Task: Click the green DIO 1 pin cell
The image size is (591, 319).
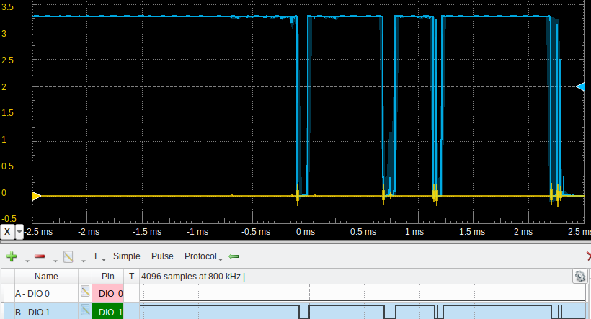Action: click(108, 312)
